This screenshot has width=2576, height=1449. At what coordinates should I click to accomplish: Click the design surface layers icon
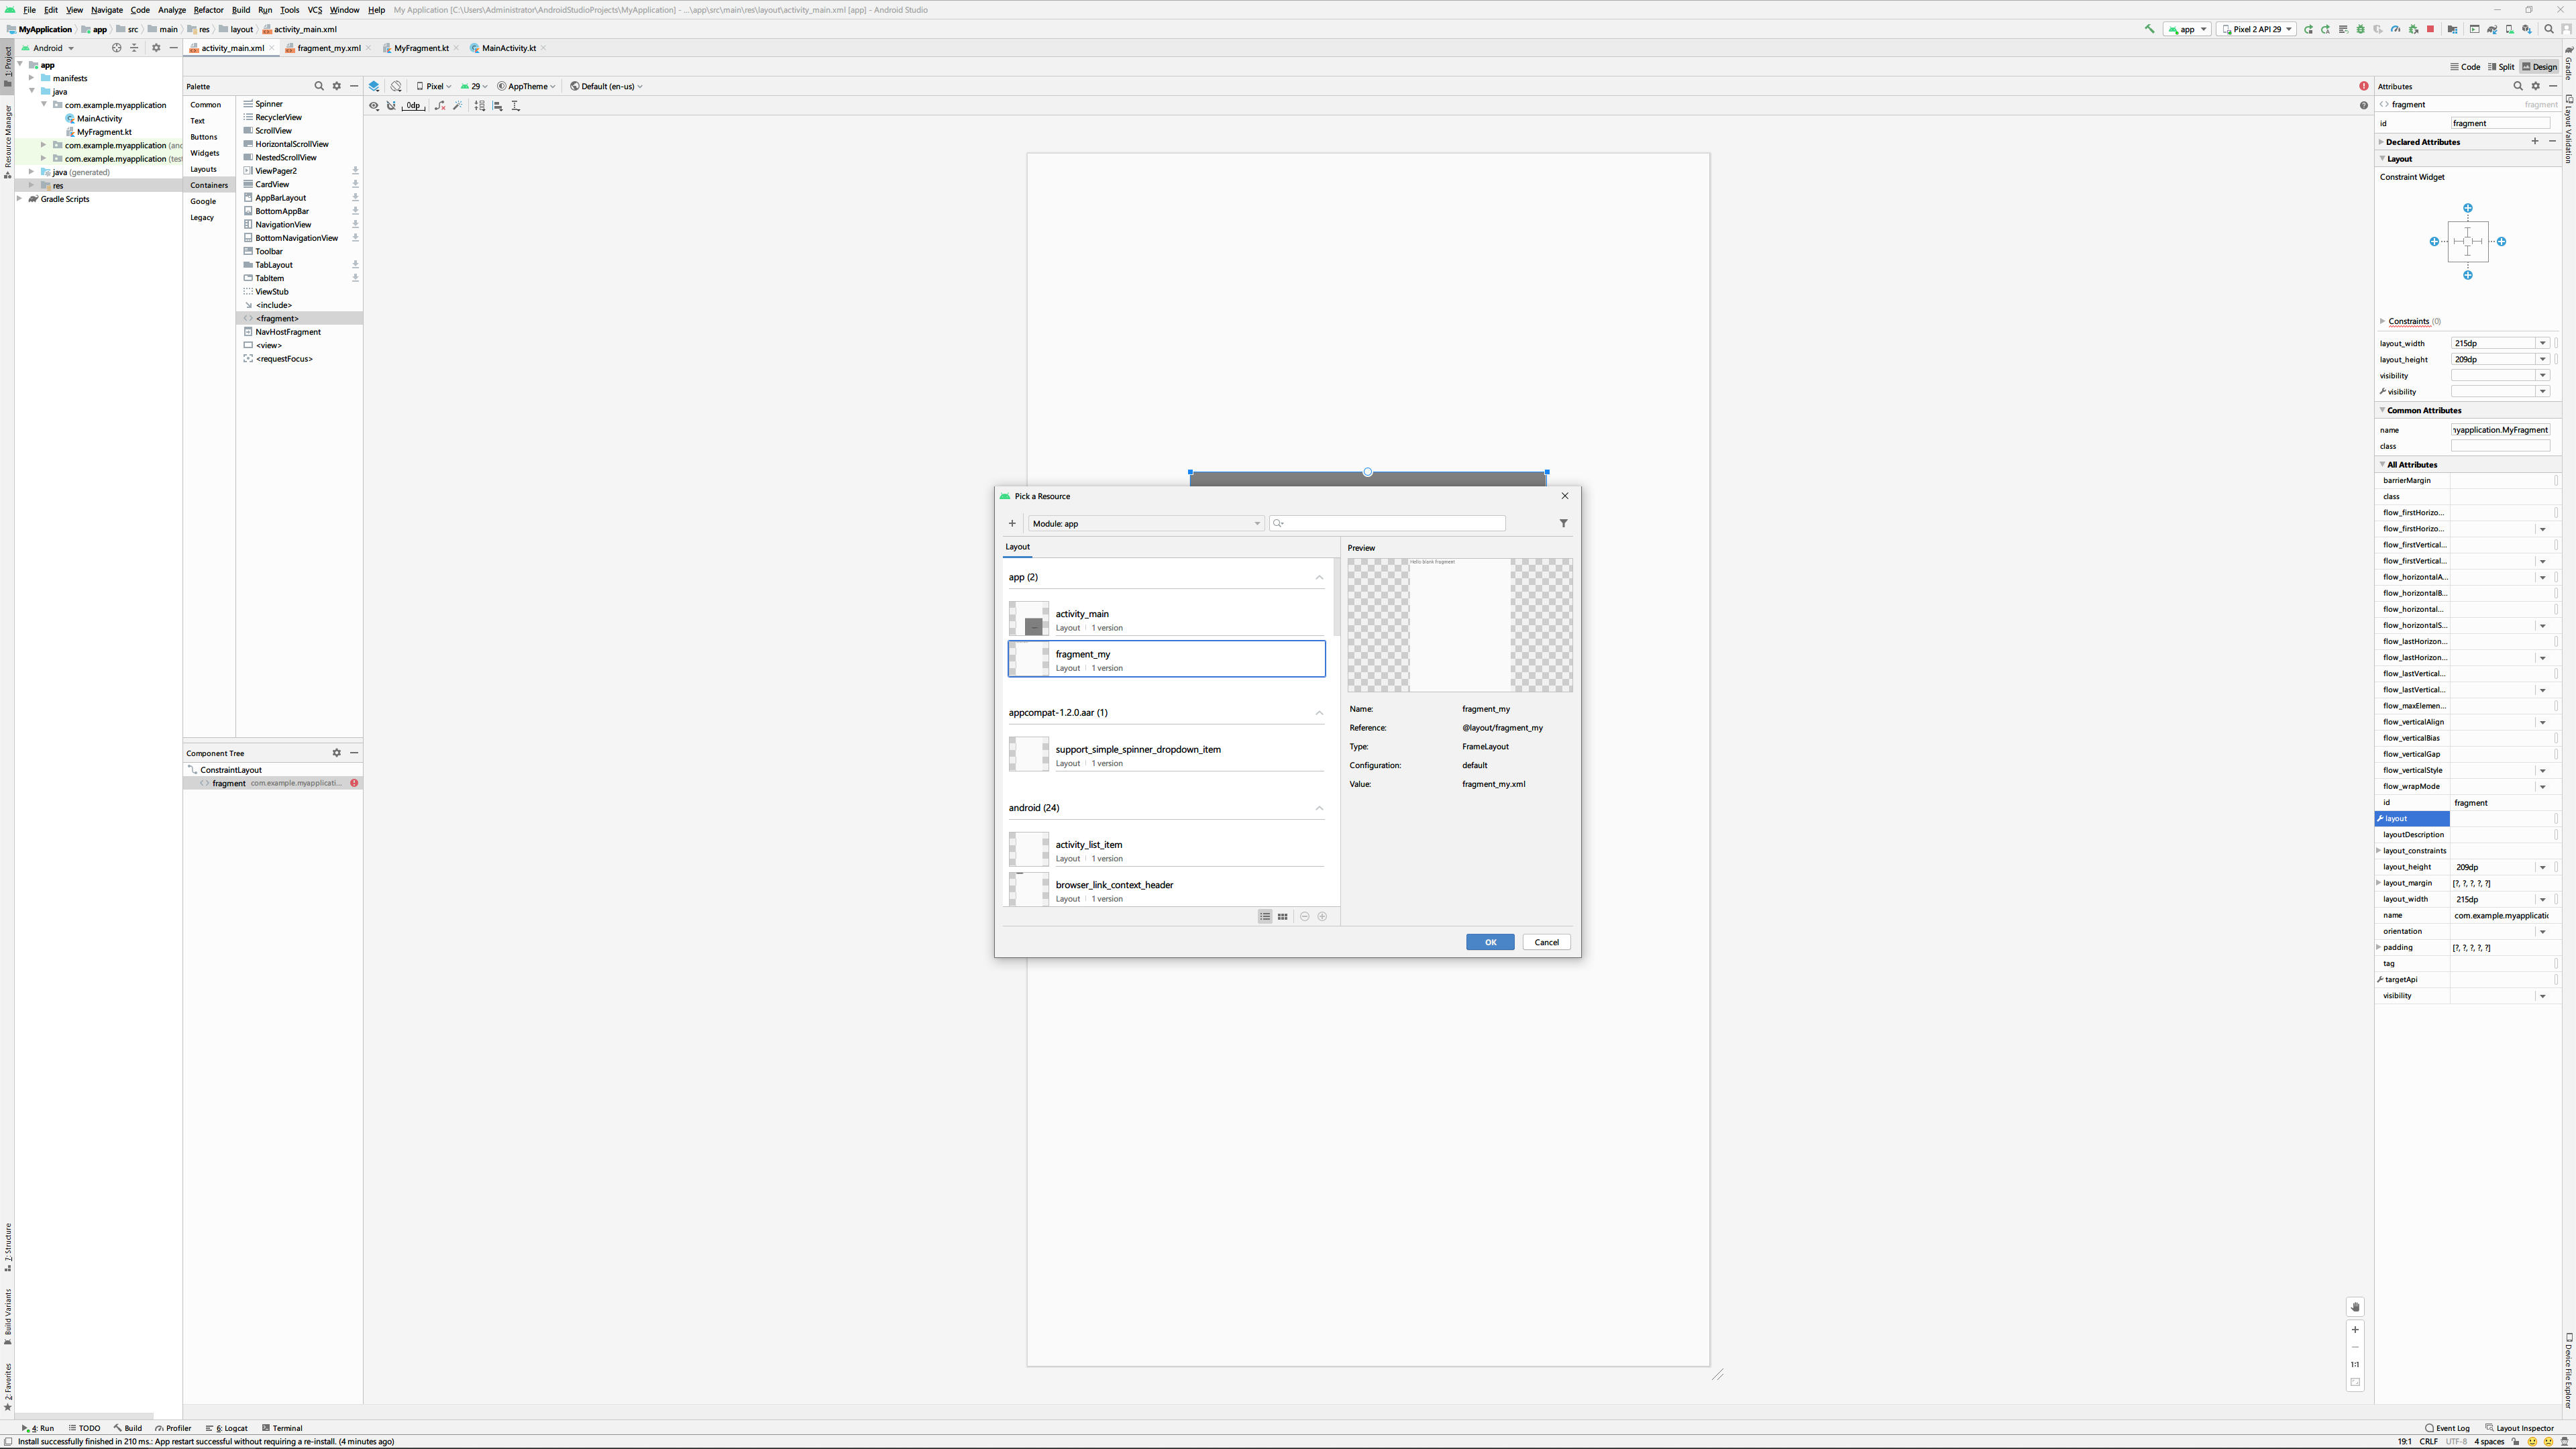(374, 86)
